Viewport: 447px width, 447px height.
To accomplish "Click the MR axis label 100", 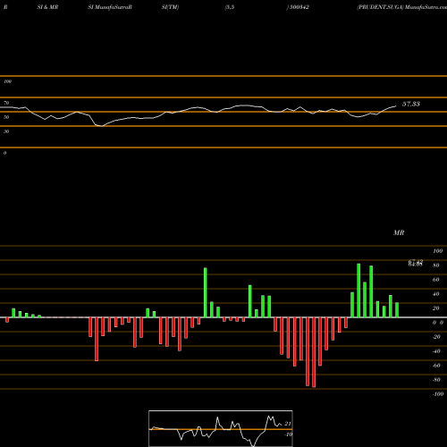I will [438, 251].
